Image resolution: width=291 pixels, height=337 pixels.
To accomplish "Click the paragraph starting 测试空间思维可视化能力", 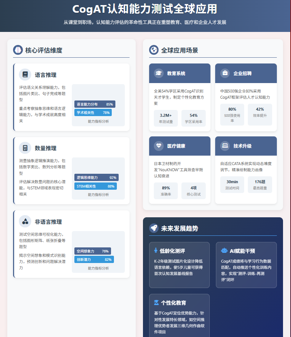I will tap(42, 241).
